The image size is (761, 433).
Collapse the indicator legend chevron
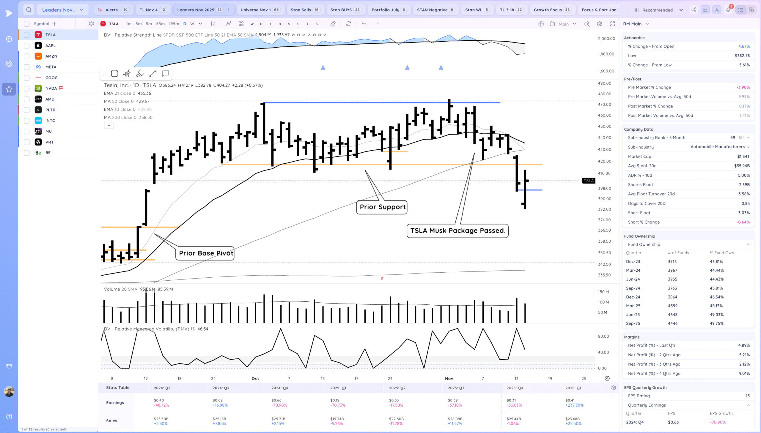tap(109, 126)
